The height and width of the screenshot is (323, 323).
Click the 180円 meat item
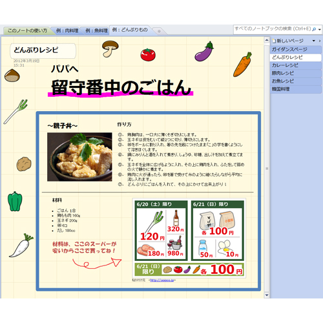[x=151, y=251]
